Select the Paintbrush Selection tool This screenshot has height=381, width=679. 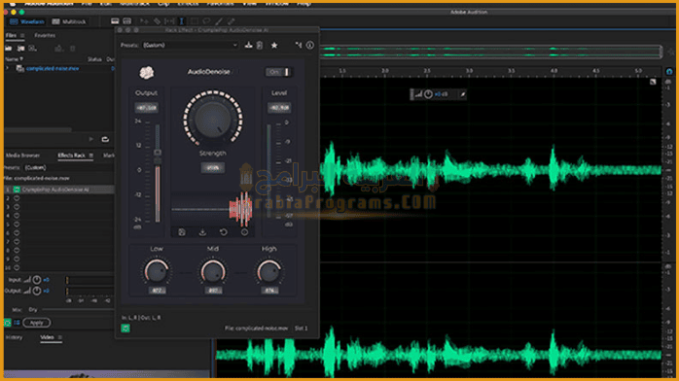click(x=219, y=21)
